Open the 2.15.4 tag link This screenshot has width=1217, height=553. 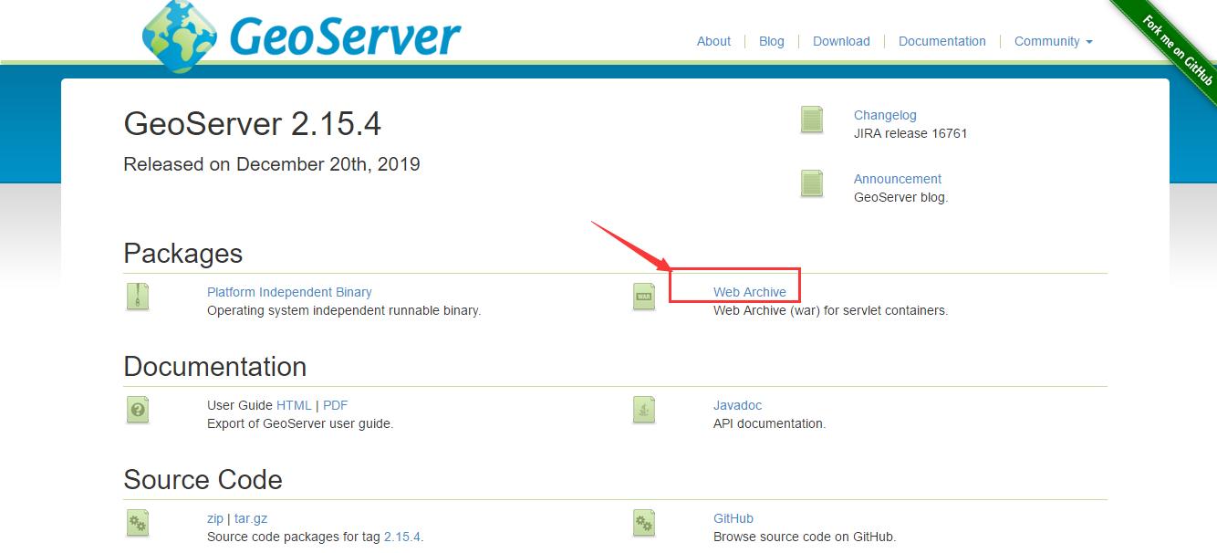(x=402, y=537)
